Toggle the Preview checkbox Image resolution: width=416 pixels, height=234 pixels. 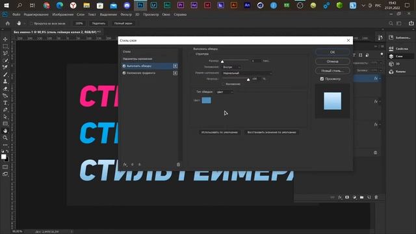(322, 79)
